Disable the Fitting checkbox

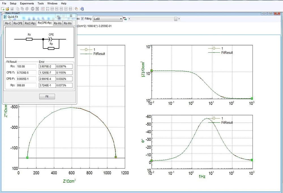83,18
